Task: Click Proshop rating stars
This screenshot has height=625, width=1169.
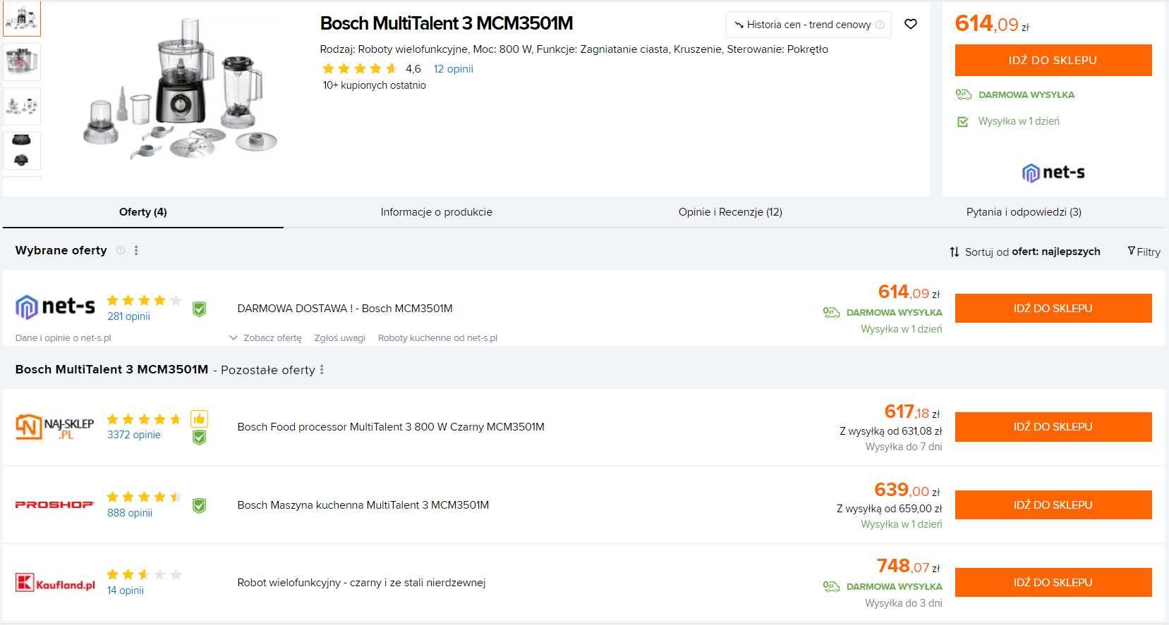Action: [144, 497]
